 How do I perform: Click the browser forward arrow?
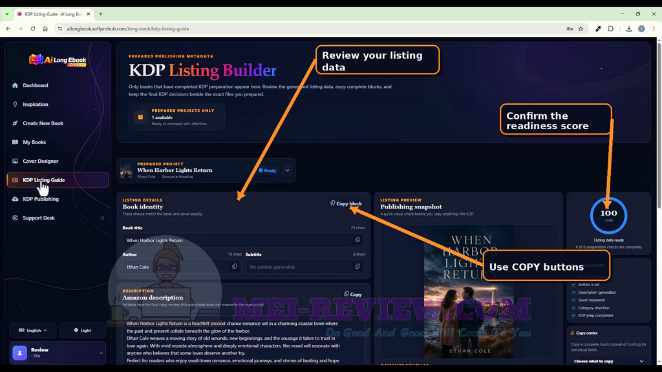[20, 28]
